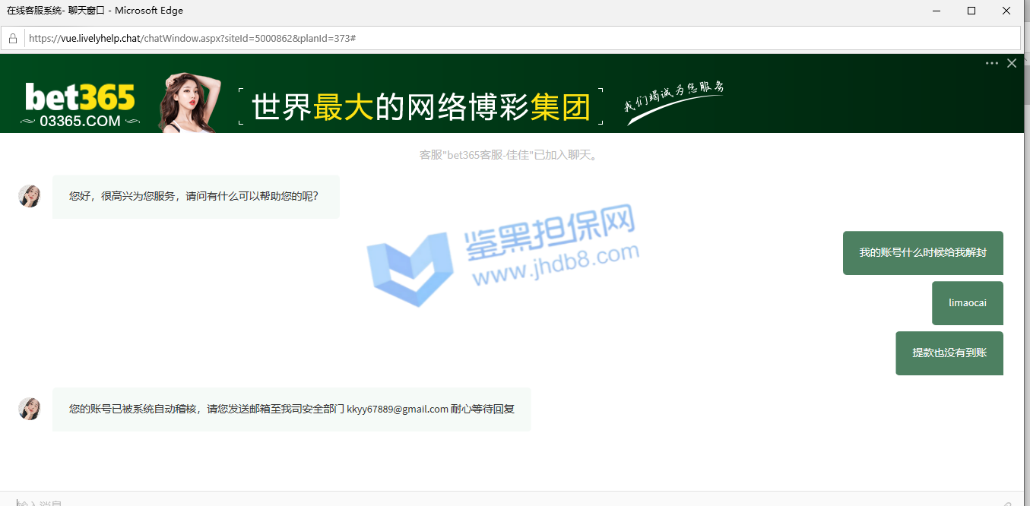Click the "已加入聊天" system notice
Viewport: 1030px width, 506px height.
[x=509, y=155]
